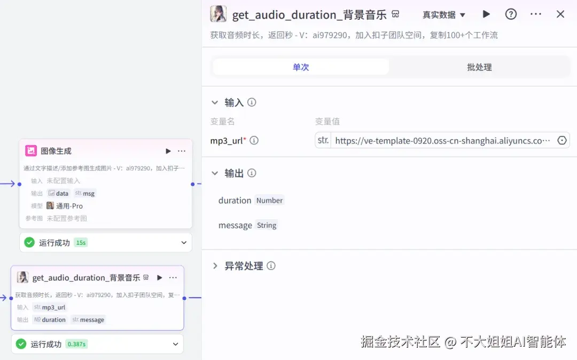
Task: Expand the 运行成功 0.387s result panel
Action: (175, 344)
